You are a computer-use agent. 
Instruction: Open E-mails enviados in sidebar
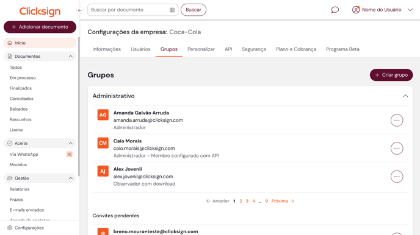[x=27, y=210]
